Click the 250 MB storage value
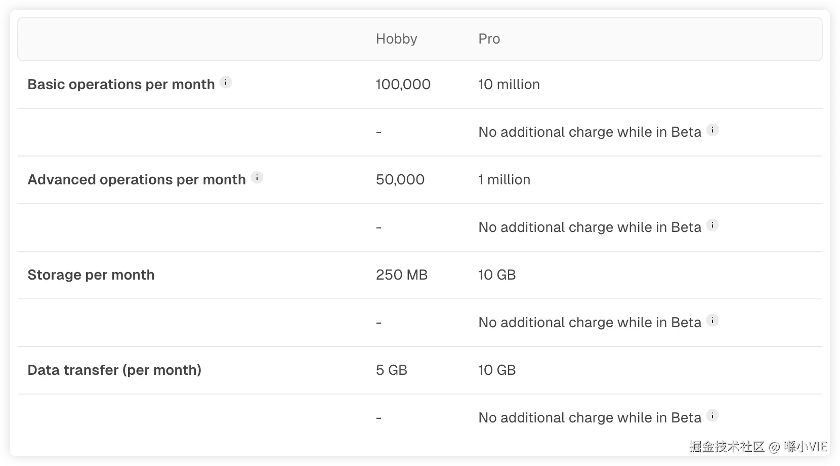840x466 pixels. click(401, 275)
